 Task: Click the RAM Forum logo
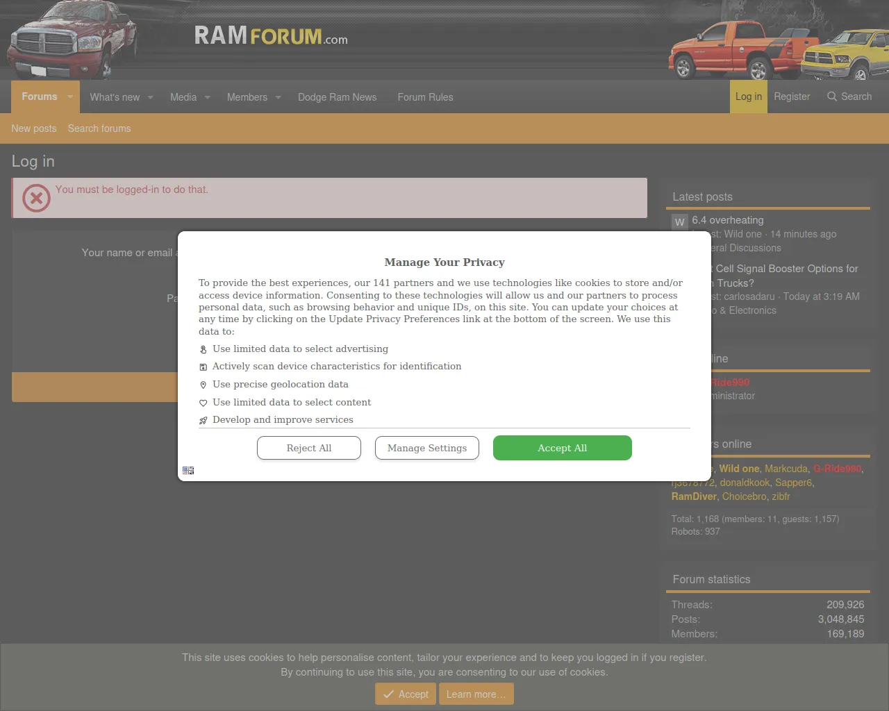(270, 36)
